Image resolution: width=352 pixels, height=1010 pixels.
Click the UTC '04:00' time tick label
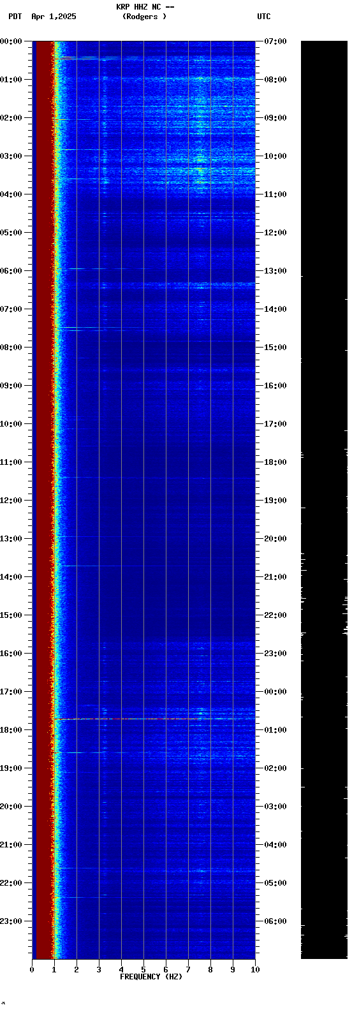[275, 845]
